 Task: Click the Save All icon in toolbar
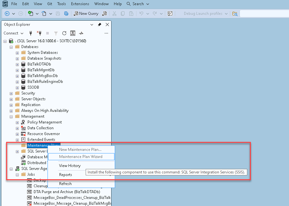66,14
